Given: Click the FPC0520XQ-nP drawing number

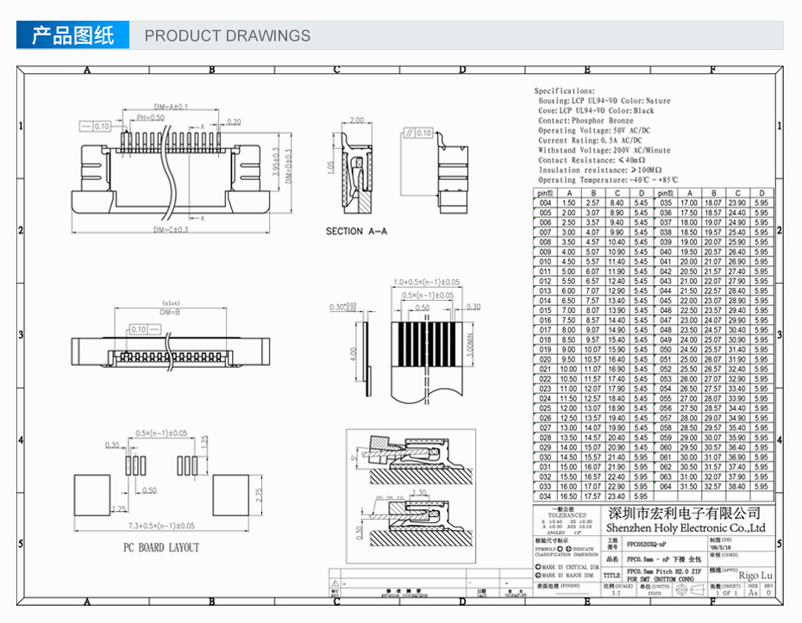Looking at the screenshot, I should coord(647,545).
